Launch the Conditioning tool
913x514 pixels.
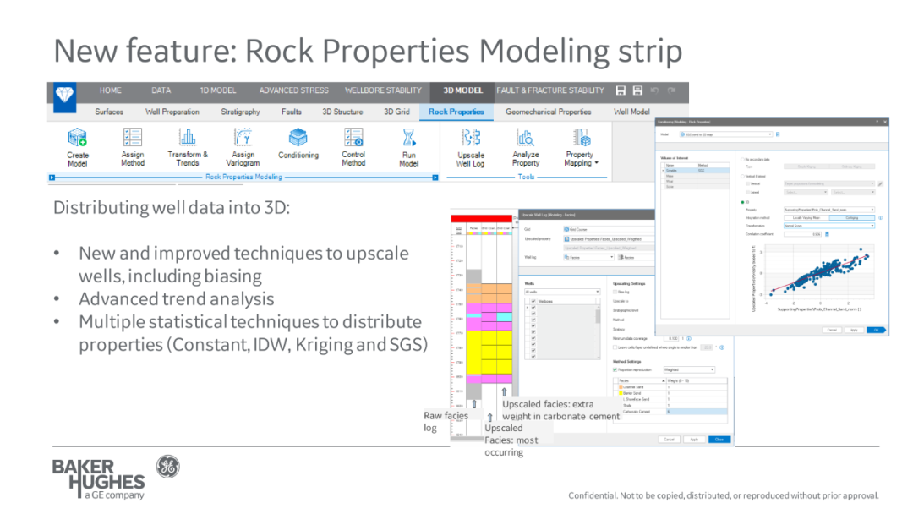click(x=298, y=144)
